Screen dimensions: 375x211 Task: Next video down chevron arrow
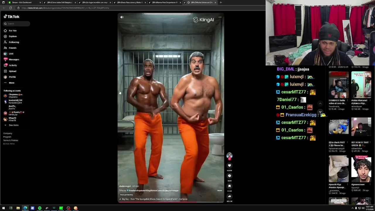[x=320, y=112]
